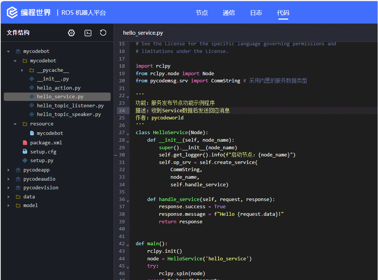This screenshot has width=378, height=280.
Task: Collapse the top-level mycodebot package
Action: pyautogui.click(x=8, y=51)
